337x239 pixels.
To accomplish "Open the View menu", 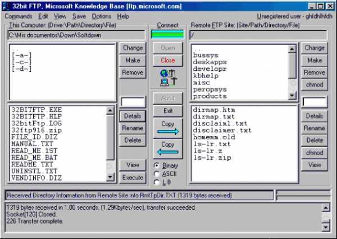I will coord(60,16).
